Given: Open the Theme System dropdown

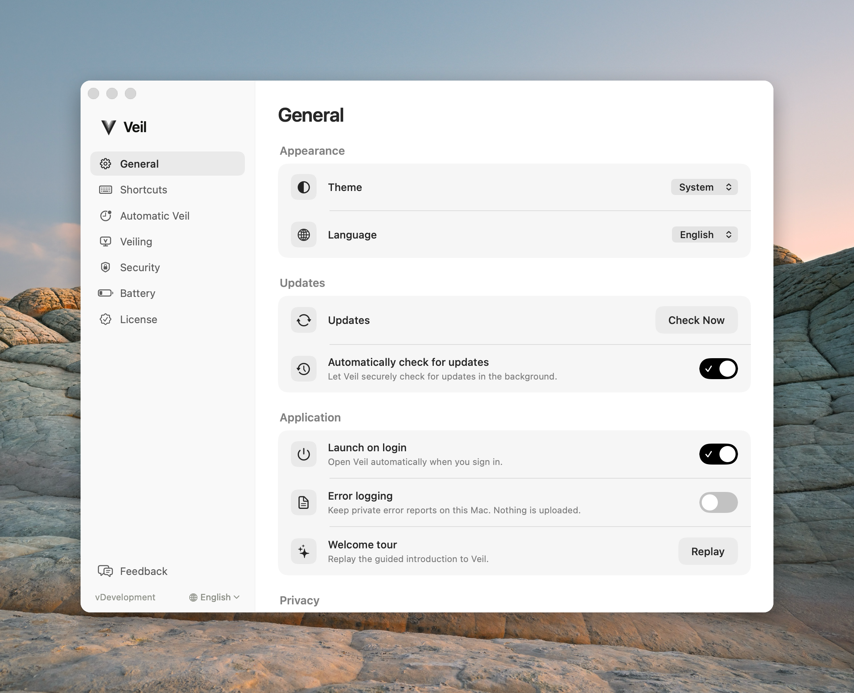Looking at the screenshot, I should point(704,187).
